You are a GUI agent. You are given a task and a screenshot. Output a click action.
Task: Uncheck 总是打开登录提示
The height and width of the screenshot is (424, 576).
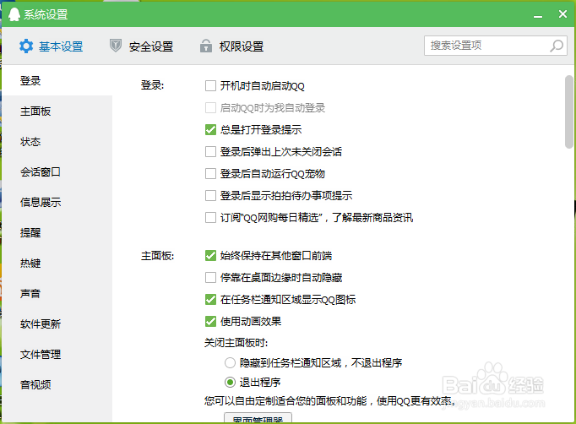click(210, 130)
